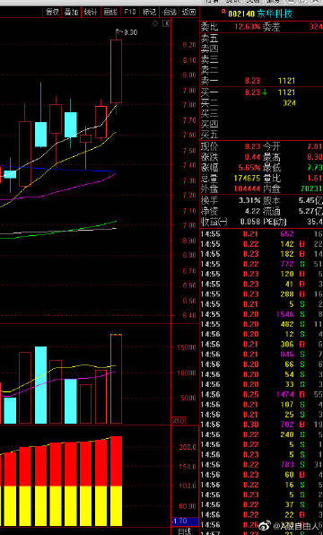This screenshot has height=535, width=323.
Task: Click the Weibo watermark logo
Action: click(x=265, y=525)
